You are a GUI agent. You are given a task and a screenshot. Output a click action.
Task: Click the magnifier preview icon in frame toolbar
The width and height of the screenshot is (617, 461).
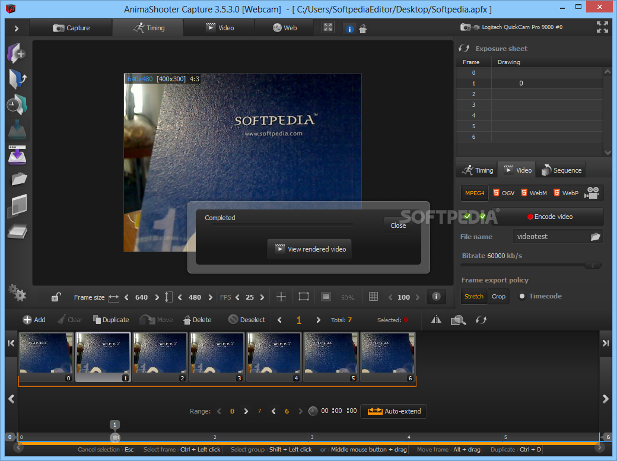[x=458, y=320]
